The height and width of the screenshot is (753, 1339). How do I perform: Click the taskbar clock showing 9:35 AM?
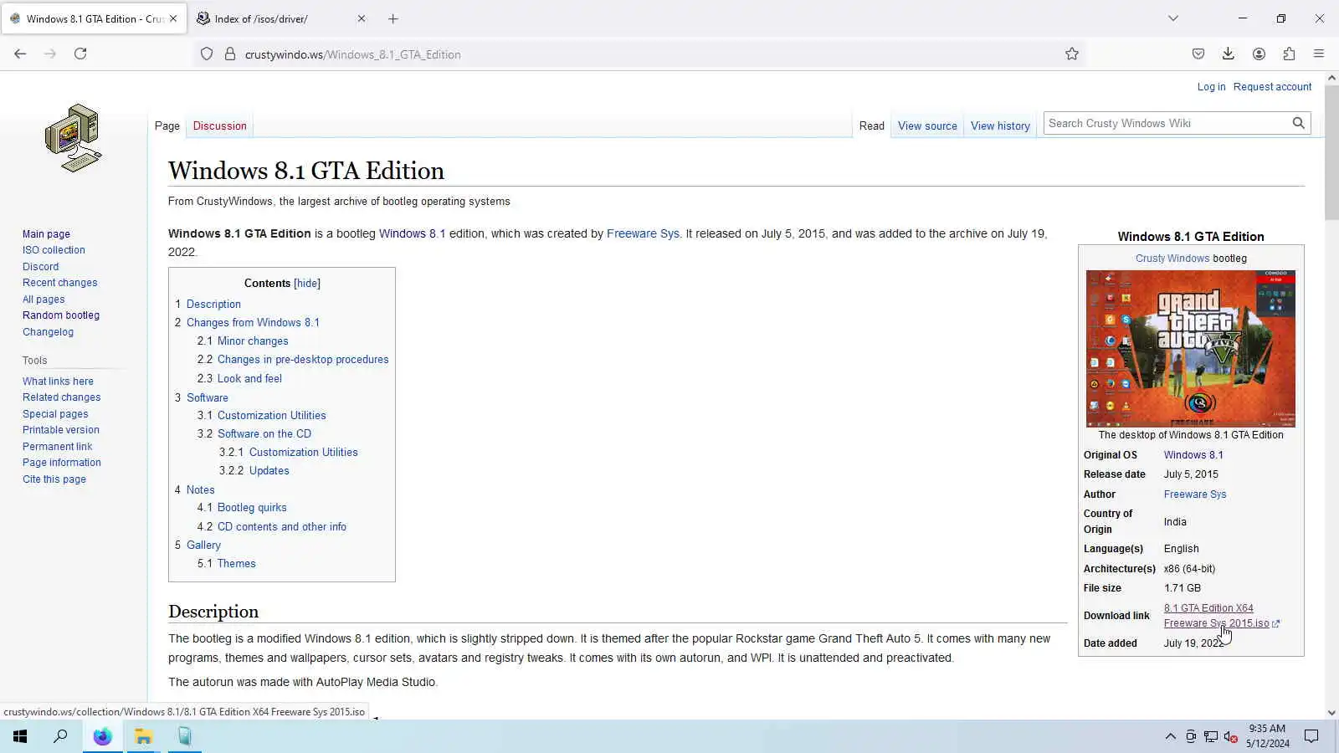(1267, 736)
